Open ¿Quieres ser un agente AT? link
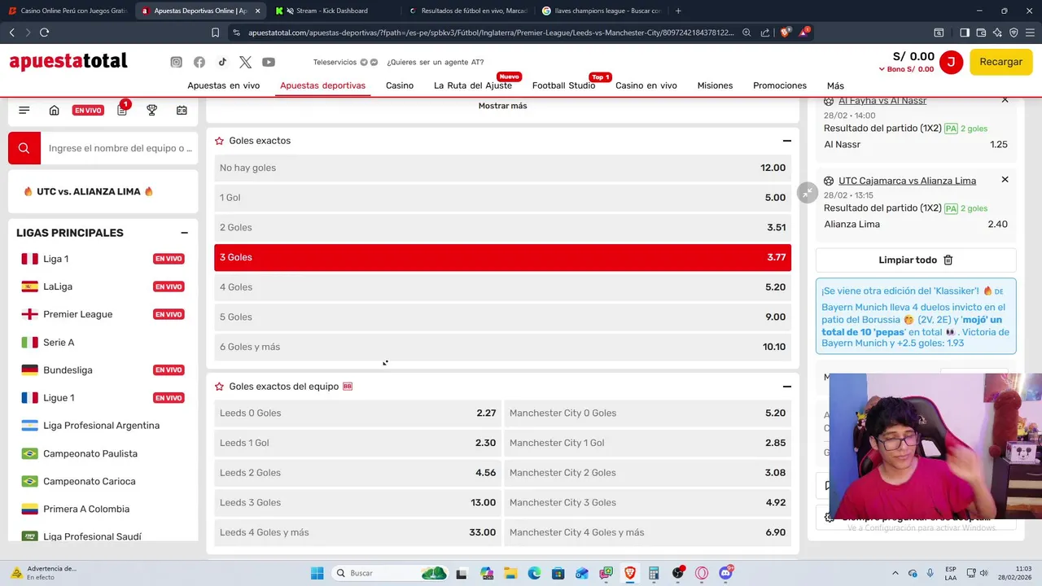1042x586 pixels. click(x=435, y=63)
